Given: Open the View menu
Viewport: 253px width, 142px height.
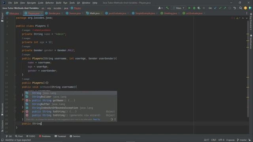Looking at the screenshot, I should tap(23, 3).
